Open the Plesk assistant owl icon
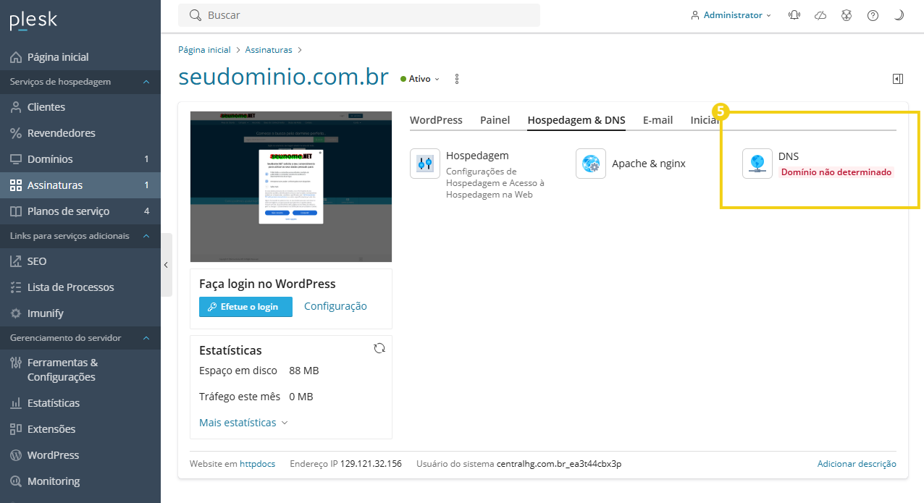Viewport: 924px width, 503px height. click(846, 14)
